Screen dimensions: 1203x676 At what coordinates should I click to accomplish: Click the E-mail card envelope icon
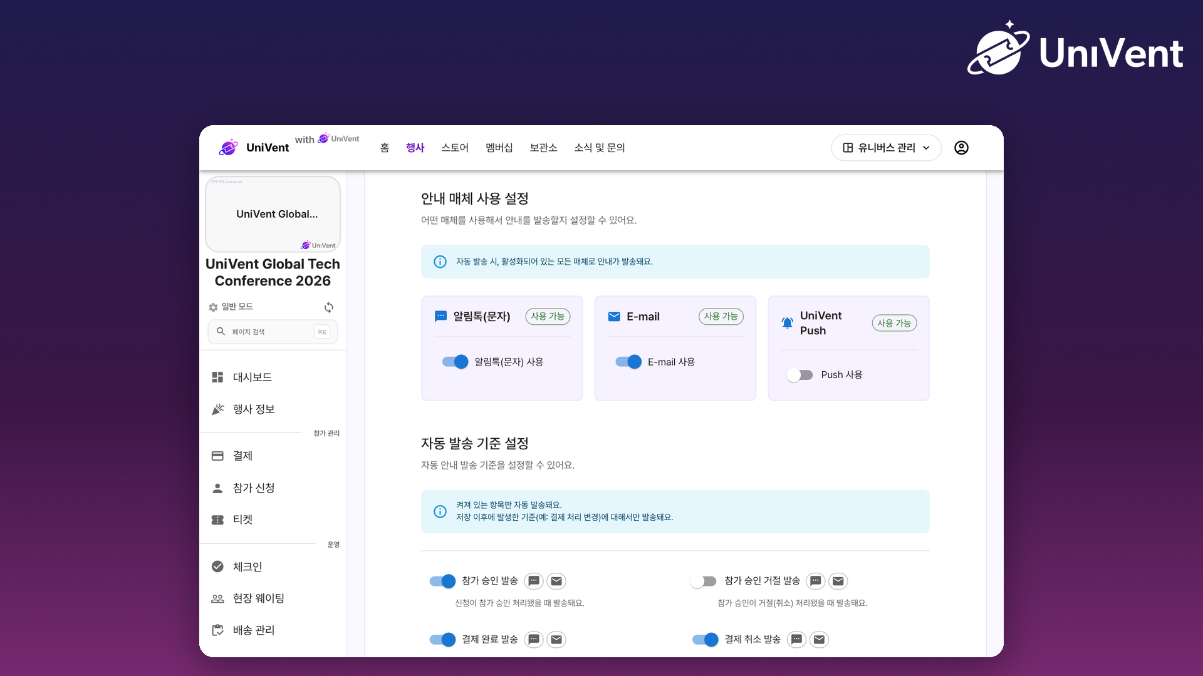[614, 317]
